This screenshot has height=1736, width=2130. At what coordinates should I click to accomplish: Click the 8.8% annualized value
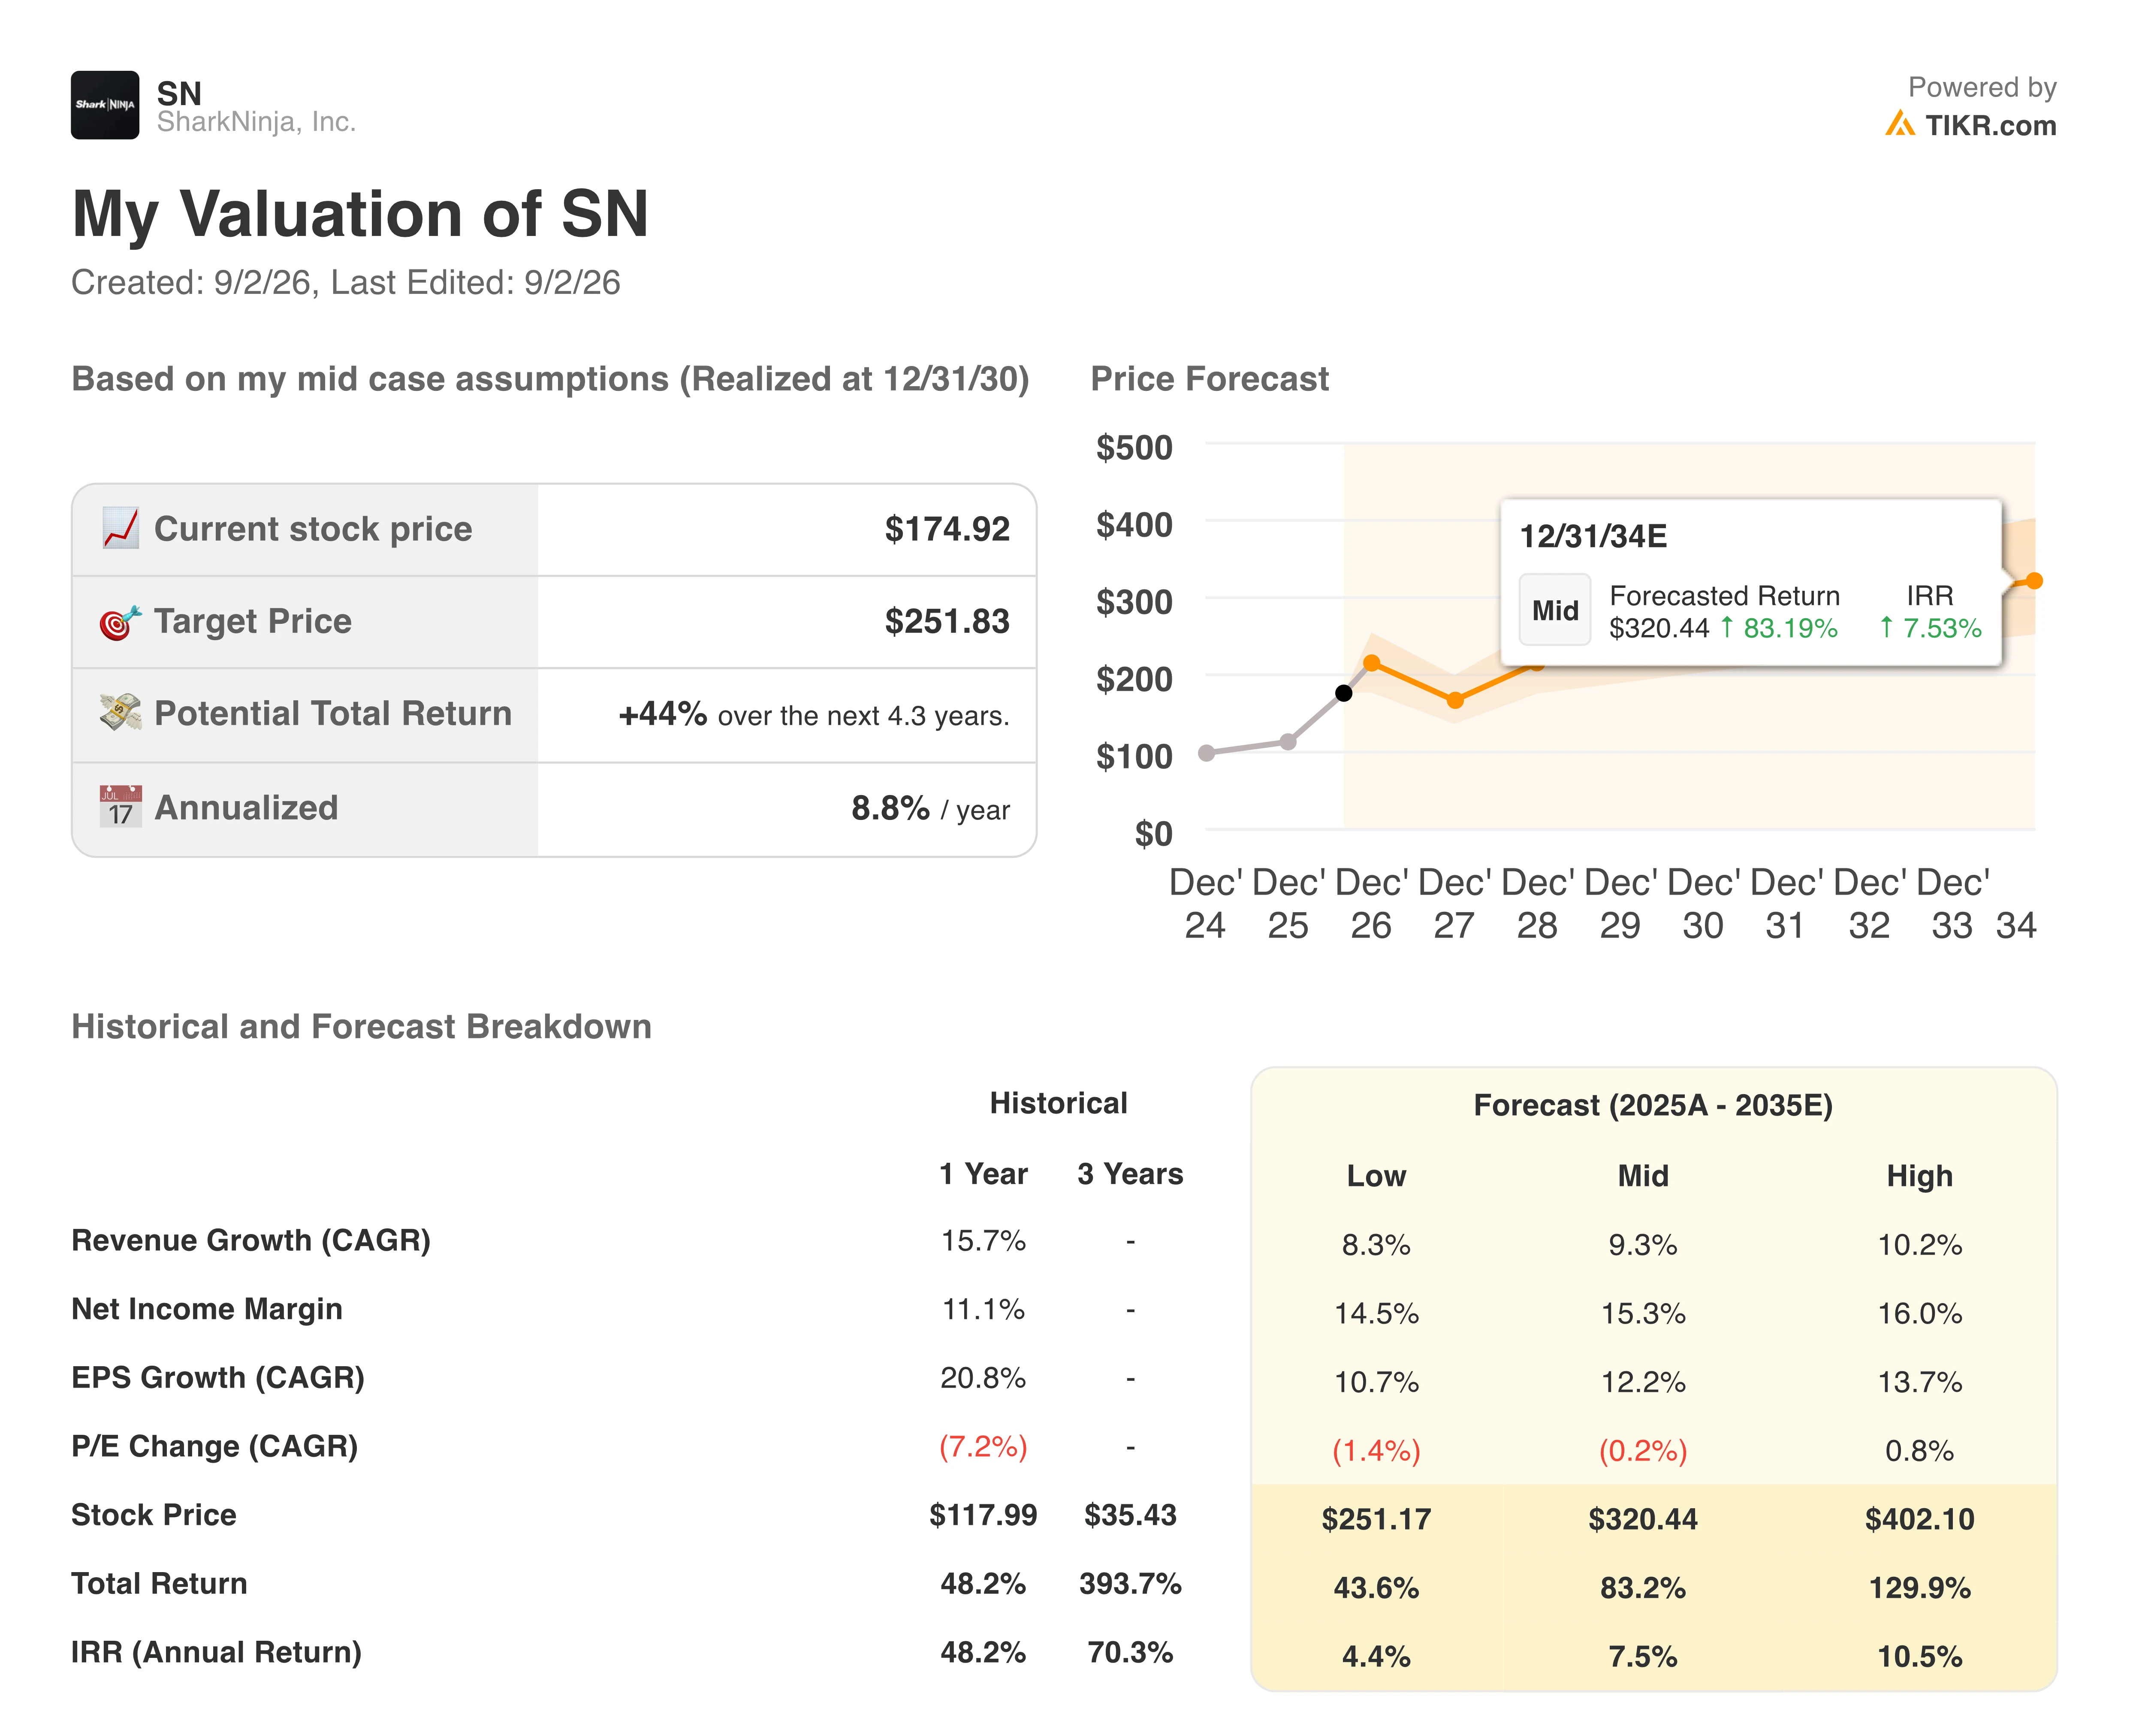click(x=890, y=808)
